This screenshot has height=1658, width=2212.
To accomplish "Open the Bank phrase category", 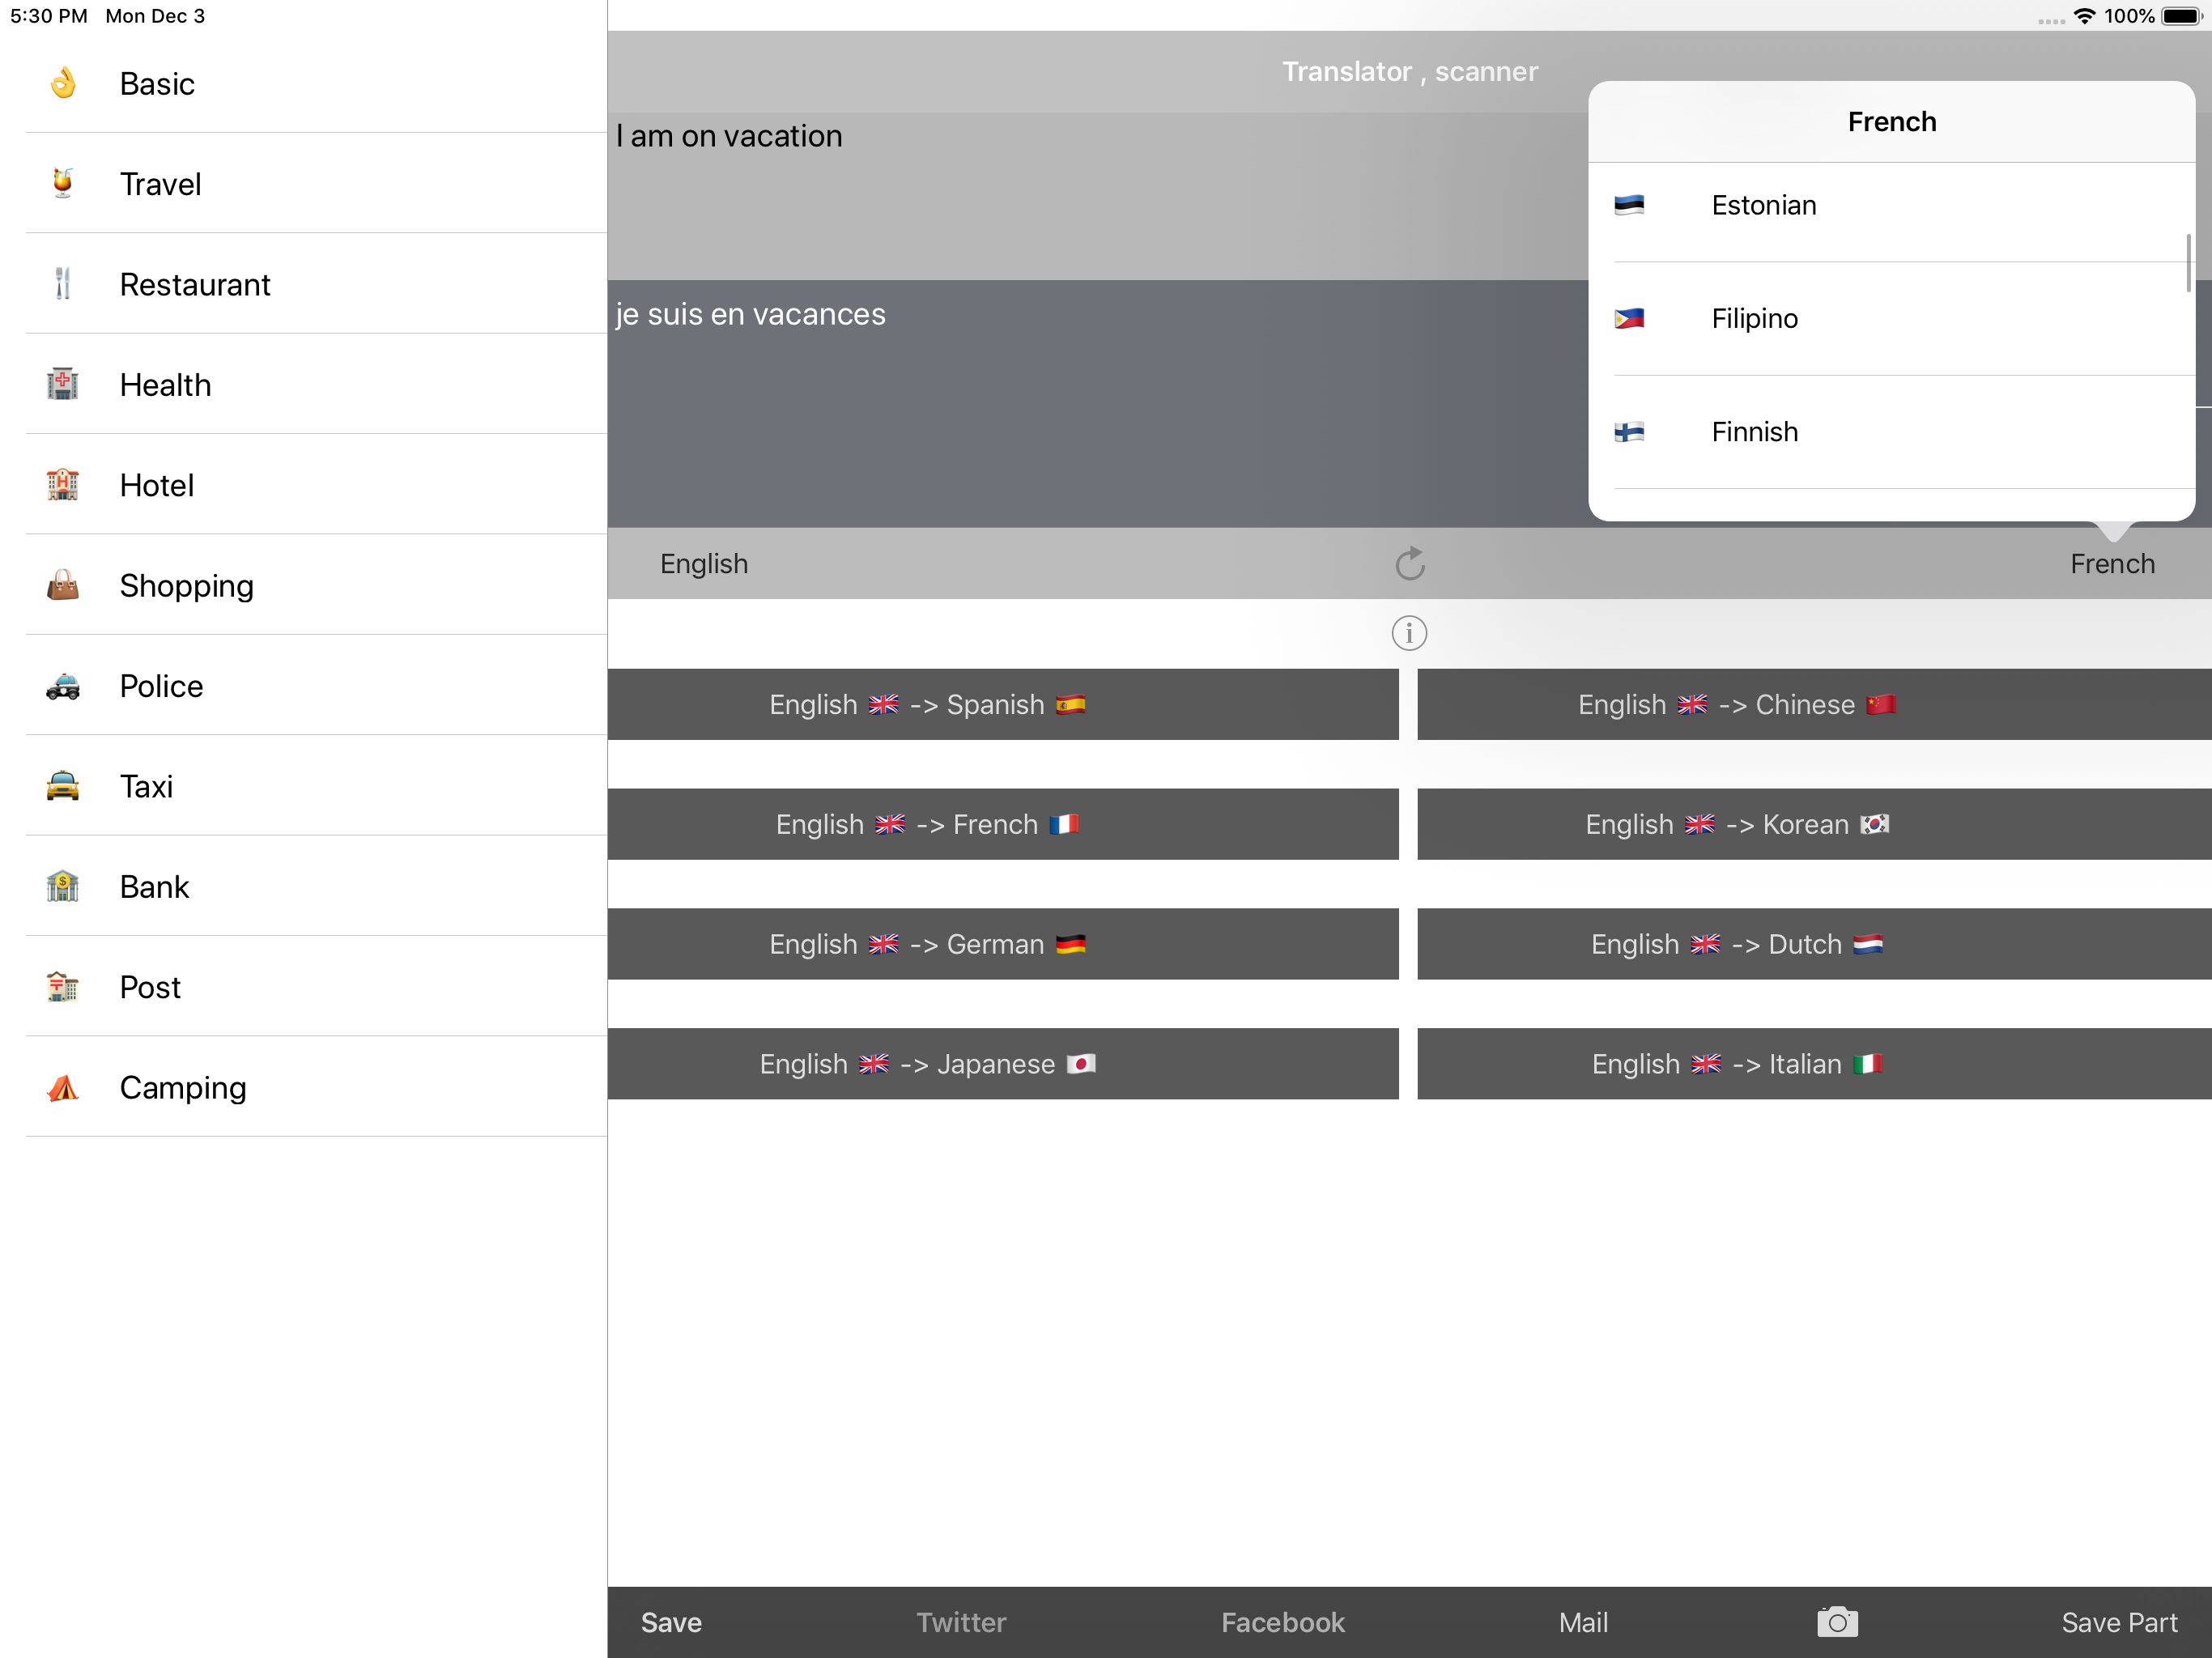I will click(x=304, y=886).
